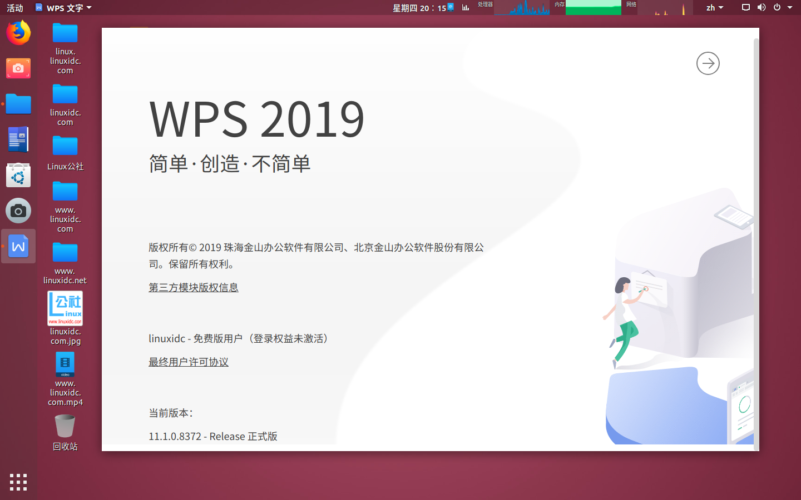Select the www.linuxidc.com desktop folder
Viewport: 801px width, 500px height.
(x=65, y=207)
